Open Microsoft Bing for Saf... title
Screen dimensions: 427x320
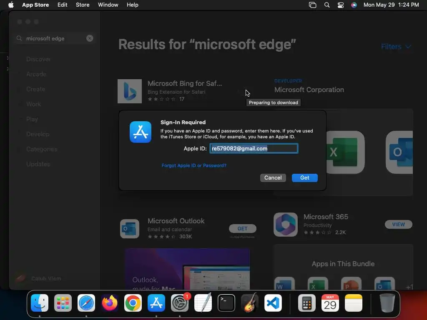(x=185, y=83)
